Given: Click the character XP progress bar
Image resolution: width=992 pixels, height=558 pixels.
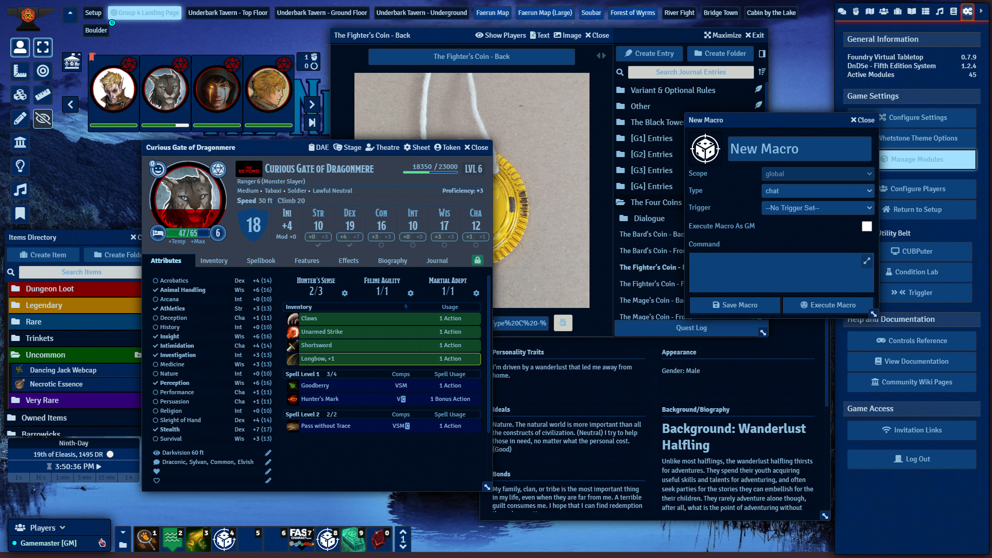Looking at the screenshot, I should [430, 173].
